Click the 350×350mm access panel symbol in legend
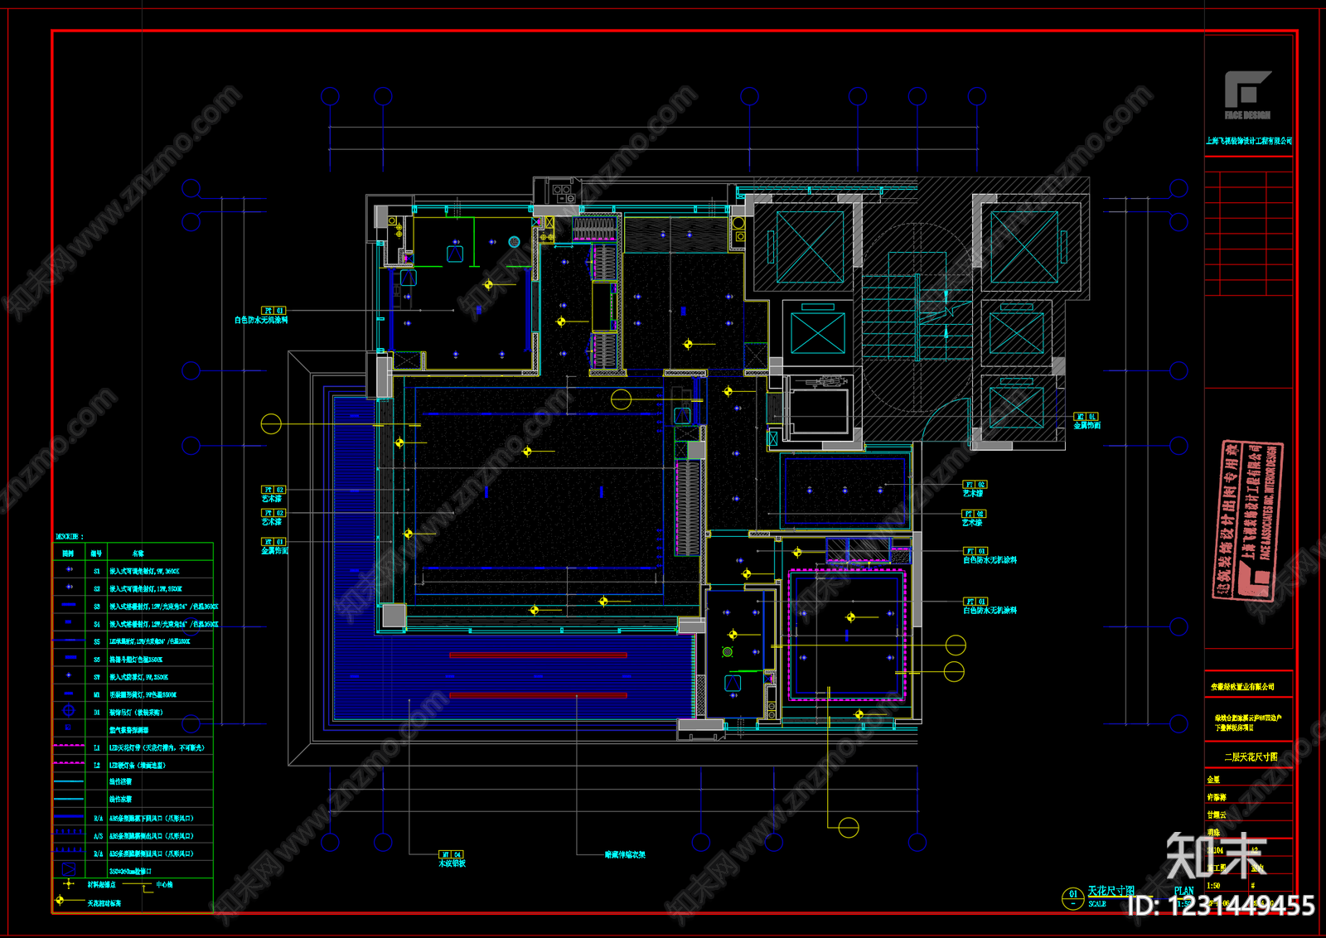The width and height of the screenshot is (1326, 938). (x=69, y=869)
